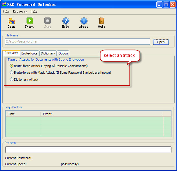Click the Event column header

tap(102, 114)
